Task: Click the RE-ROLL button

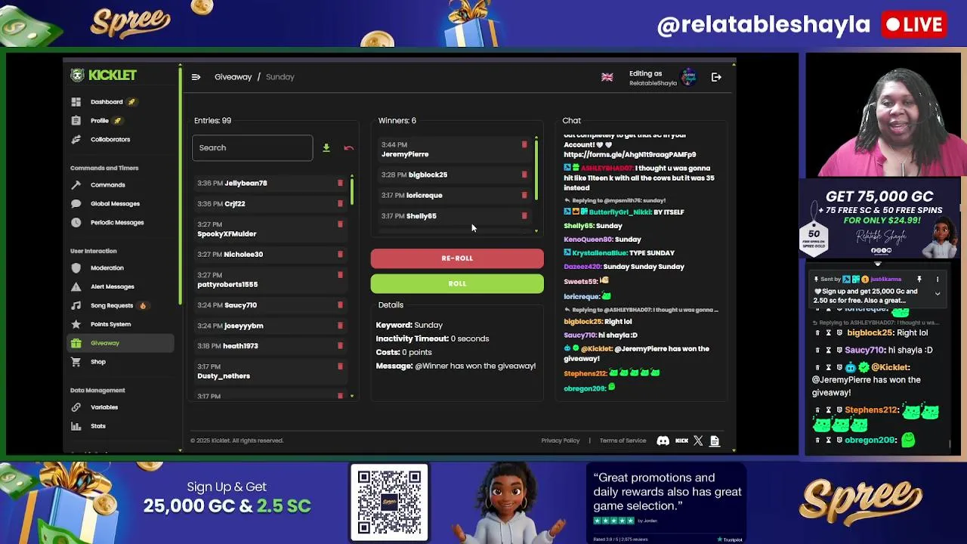Action: 457,258
